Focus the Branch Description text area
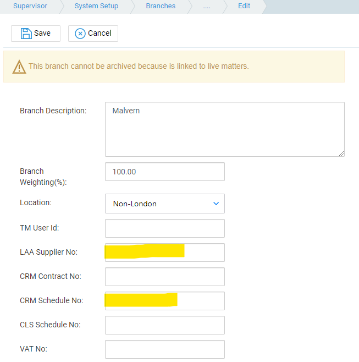This screenshot has width=359, height=362. click(x=225, y=129)
